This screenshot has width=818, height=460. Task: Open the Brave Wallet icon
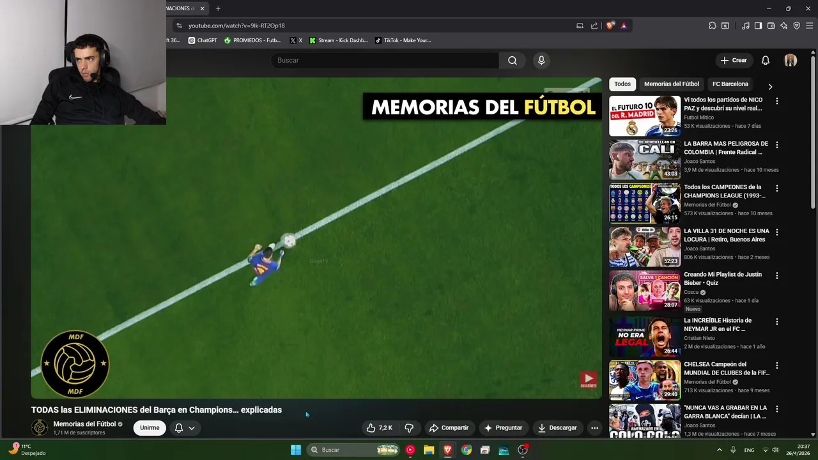coord(771,26)
